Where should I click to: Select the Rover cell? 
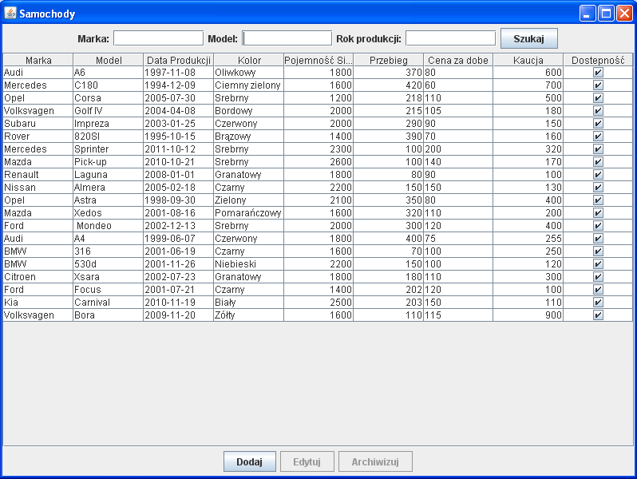click(38, 136)
